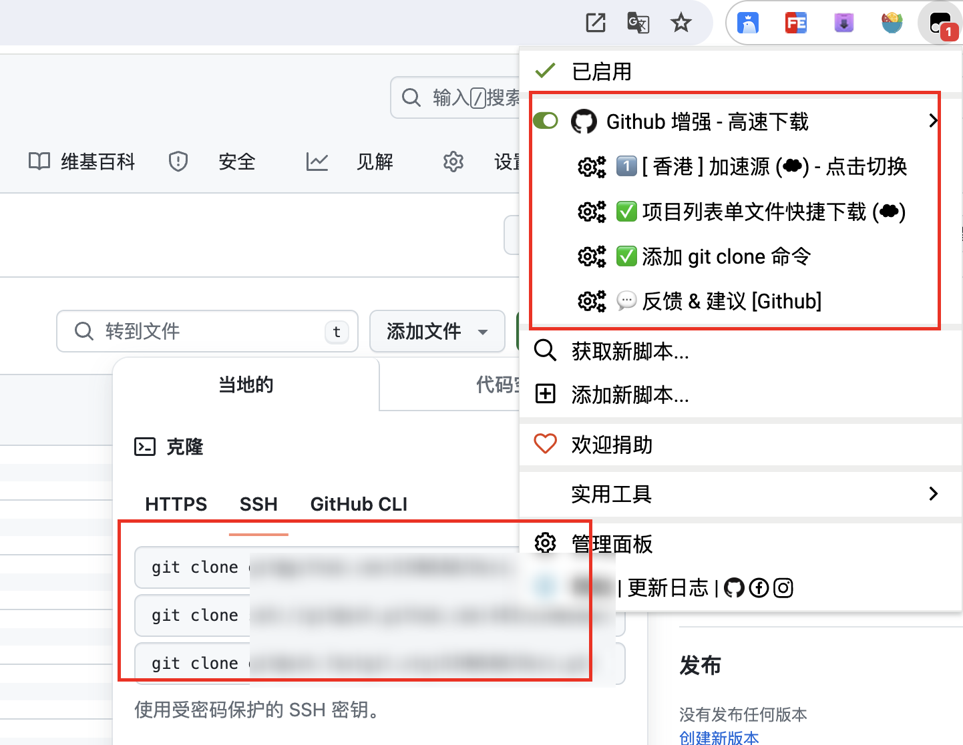Image resolution: width=963 pixels, height=745 pixels.
Task: Click second git clone command field
Action: 379,615
